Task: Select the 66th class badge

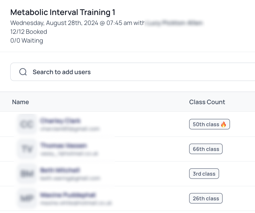Action: click(x=206, y=149)
